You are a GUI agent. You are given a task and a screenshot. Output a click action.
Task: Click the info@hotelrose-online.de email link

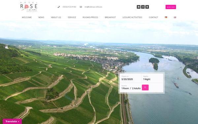click(93, 7)
